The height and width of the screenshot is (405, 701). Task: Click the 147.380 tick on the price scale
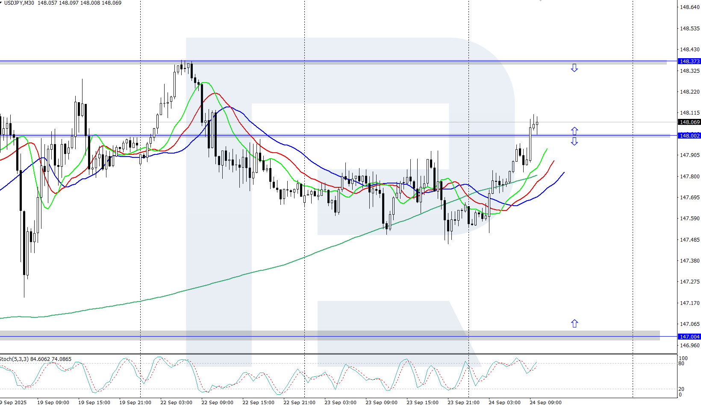(689, 261)
